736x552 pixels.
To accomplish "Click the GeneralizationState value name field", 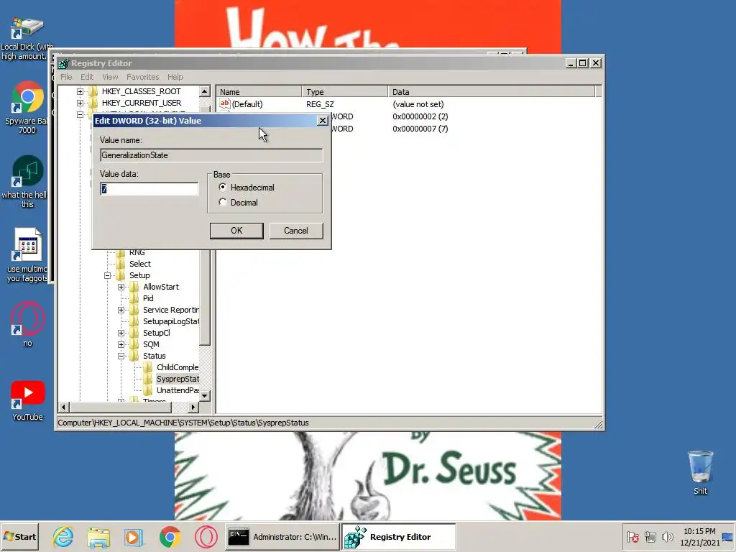I will [x=211, y=155].
